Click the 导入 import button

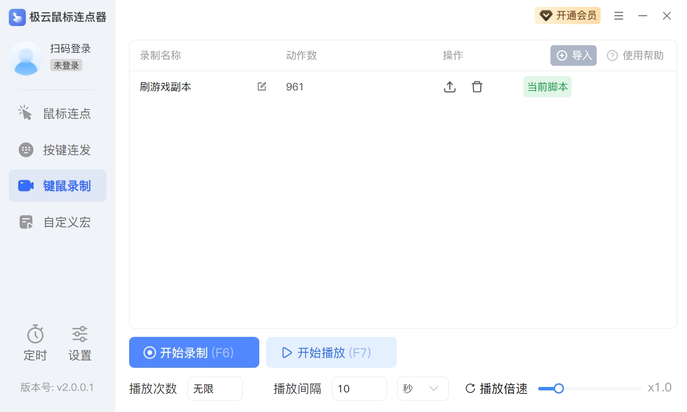pyautogui.click(x=573, y=55)
